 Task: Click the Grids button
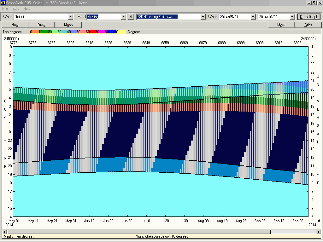click(x=308, y=25)
